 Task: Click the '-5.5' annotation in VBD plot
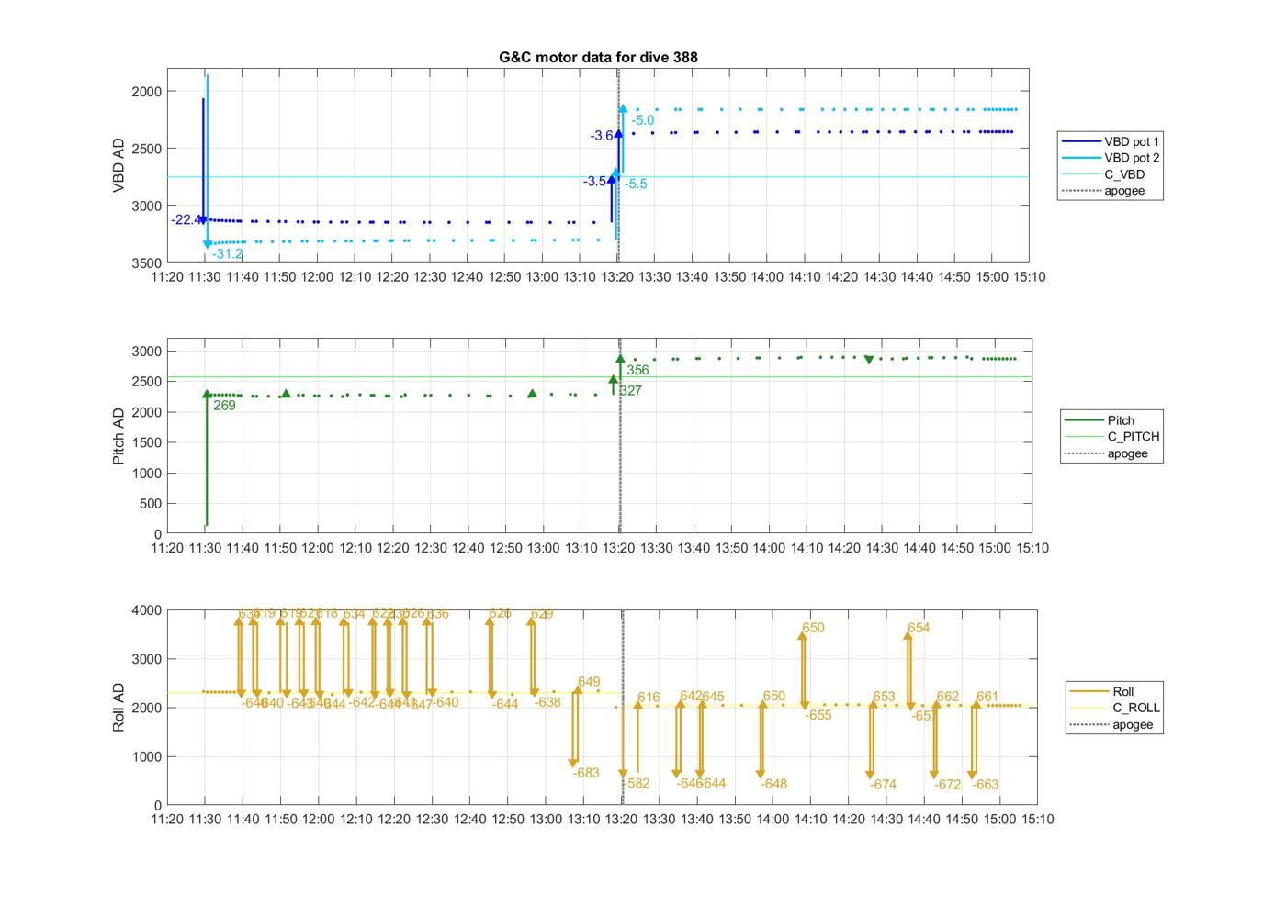636,184
